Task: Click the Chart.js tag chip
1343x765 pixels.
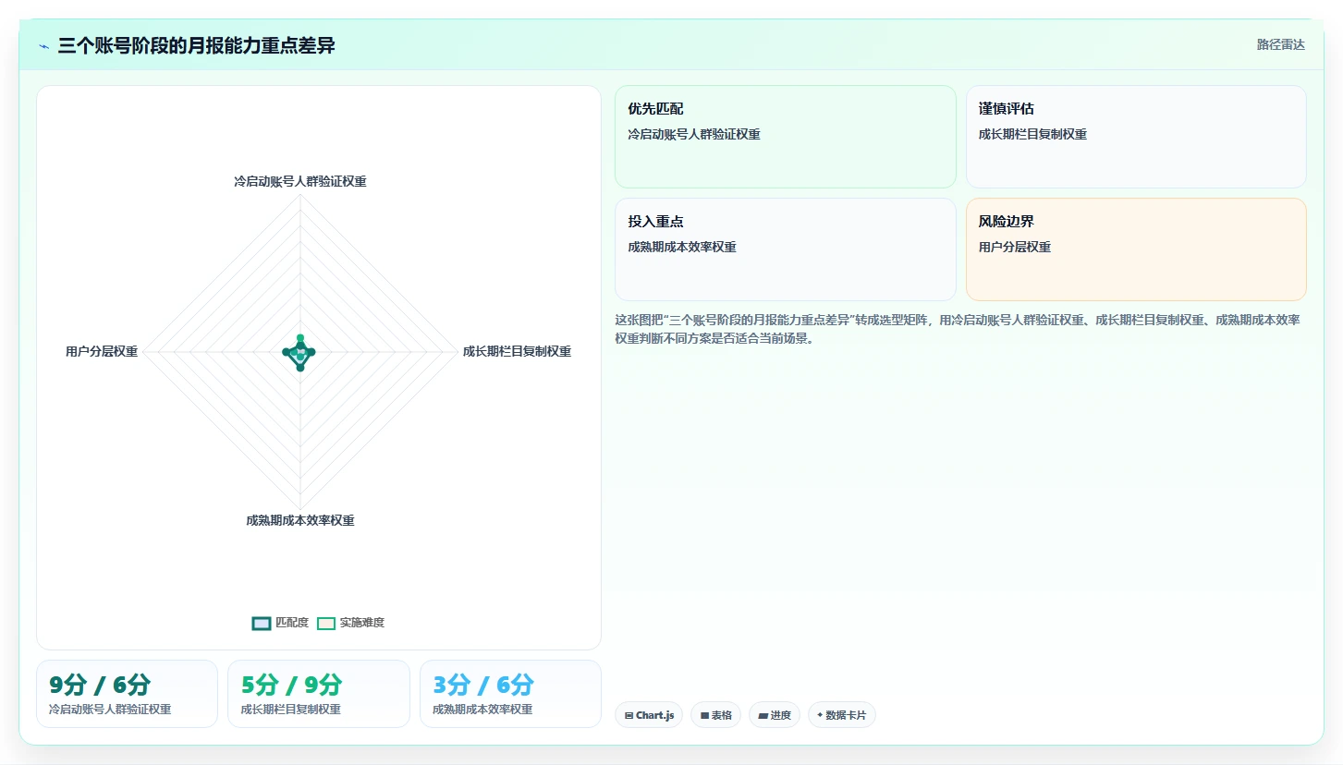Action: (x=649, y=715)
